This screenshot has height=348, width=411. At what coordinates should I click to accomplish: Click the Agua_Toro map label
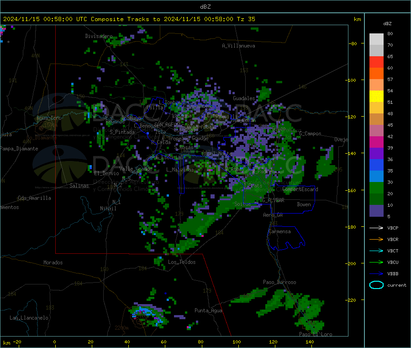tap(49, 118)
